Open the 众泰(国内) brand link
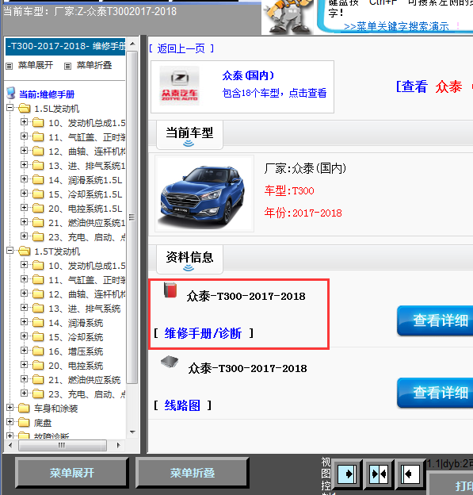 (248, 75)
